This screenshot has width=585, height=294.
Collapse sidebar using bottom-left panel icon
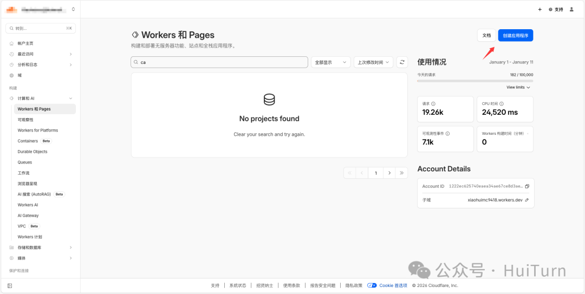click(x=10, y=286)
